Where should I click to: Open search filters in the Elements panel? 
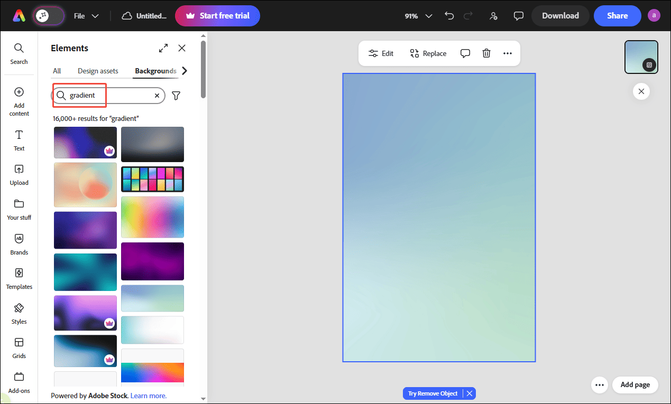click(176, 96)
